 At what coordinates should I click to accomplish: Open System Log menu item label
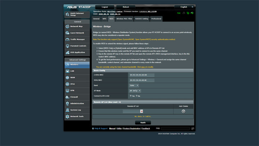pos(76,110)
